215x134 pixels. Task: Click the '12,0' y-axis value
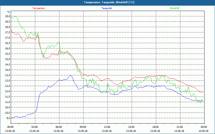click(8, 91)
